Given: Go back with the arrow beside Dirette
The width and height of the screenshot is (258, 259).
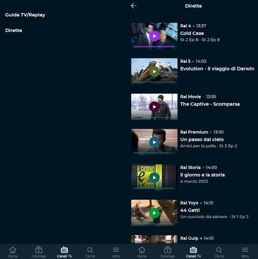Looking at the screenshot, I should click(x=134, y=6).
